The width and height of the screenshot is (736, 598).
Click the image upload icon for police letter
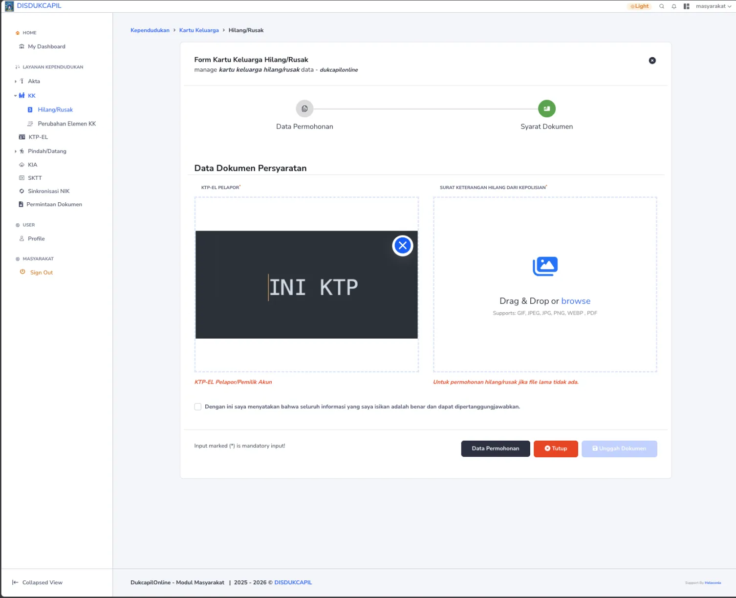click(x=545, y=266)
